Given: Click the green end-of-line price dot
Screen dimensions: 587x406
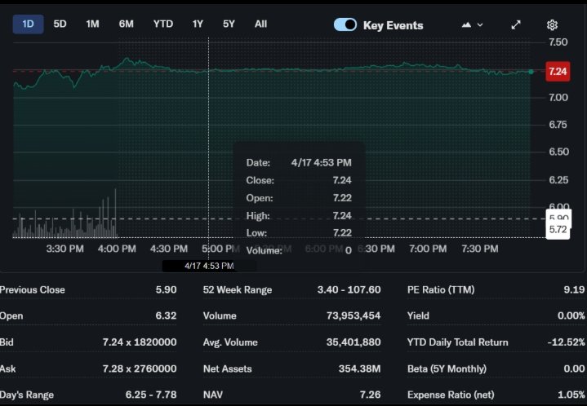Looking at the screenshot, I should tap(531, 72).
